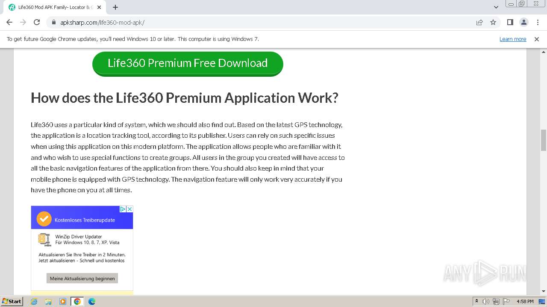Open the Learn more link
Screen dimensions: 547x307
(x=513, y=39)
